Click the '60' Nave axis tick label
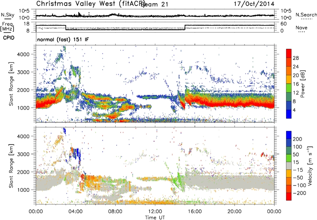The height and width of the screenshot is (220, 317). 283,24
